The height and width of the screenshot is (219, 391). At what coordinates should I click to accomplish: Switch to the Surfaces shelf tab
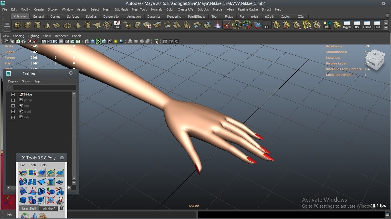pyautogui.click(x=73, y=17)
